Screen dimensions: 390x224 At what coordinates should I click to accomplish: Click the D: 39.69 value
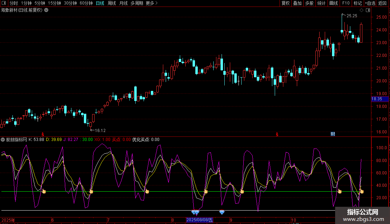[x=54, y=140]
